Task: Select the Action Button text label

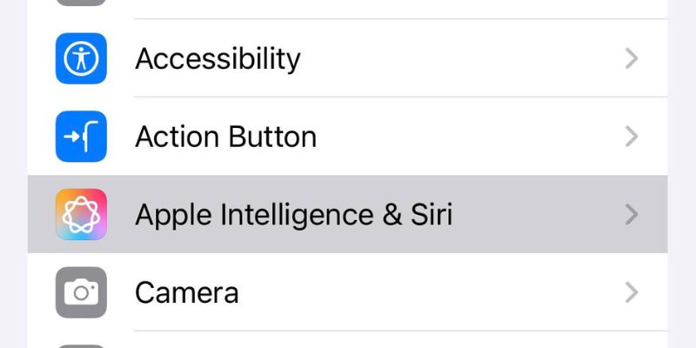Action: coord(225,137)
